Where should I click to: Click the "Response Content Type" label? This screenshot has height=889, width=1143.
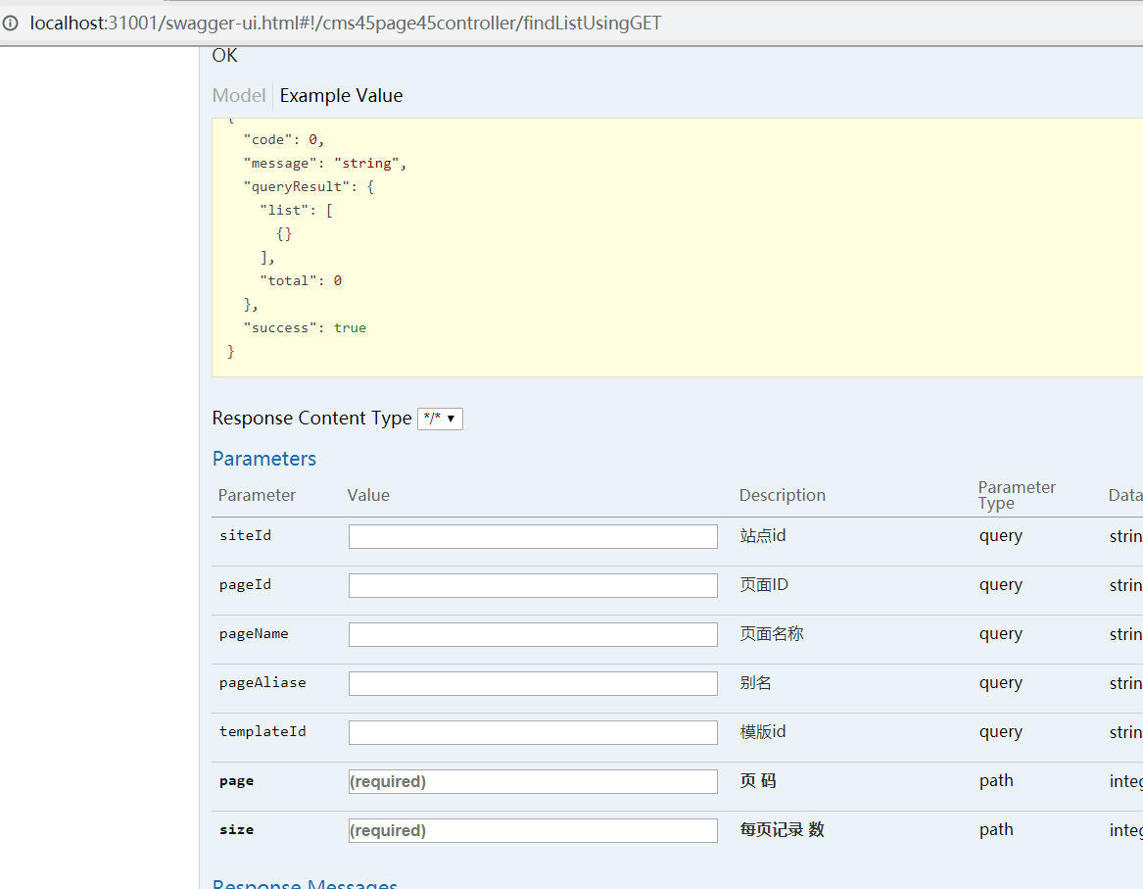[312, 418]
